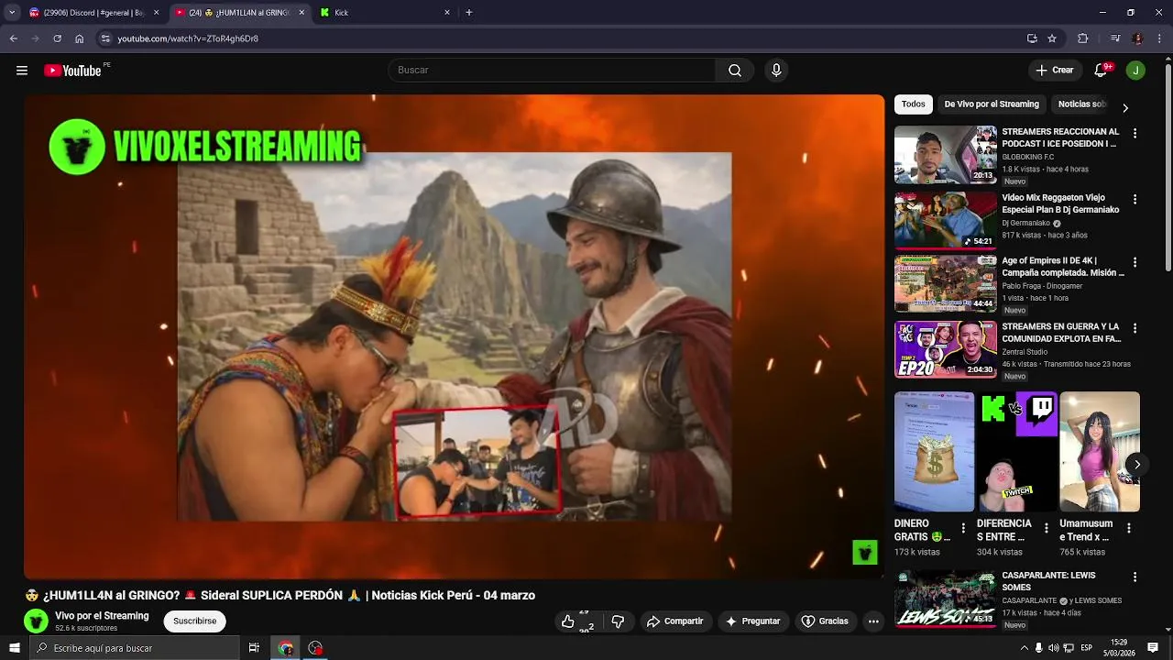Go to the browser home page

pyautogui.click(x=80, y=38)
